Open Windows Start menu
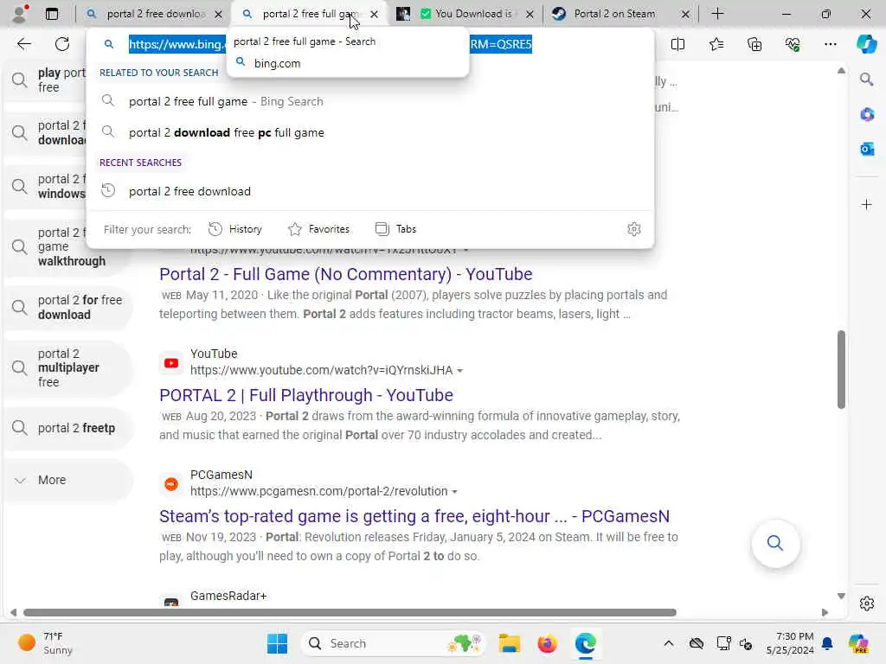 tap(277, 643)
